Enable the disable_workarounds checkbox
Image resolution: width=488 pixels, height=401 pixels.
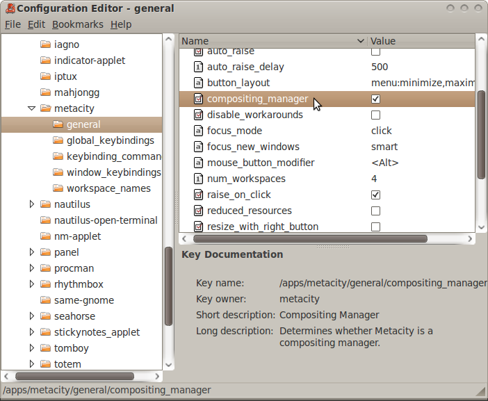(x=375, y=115)
